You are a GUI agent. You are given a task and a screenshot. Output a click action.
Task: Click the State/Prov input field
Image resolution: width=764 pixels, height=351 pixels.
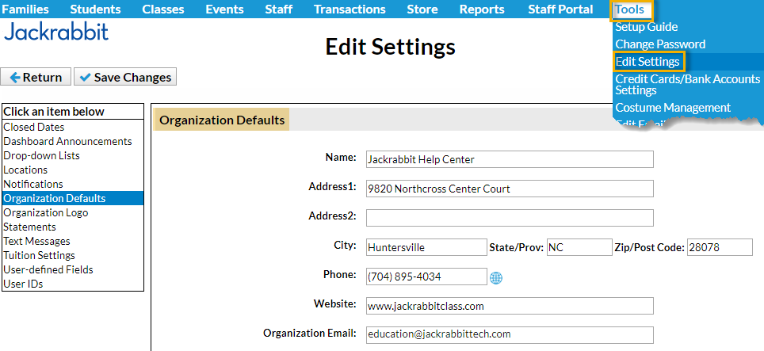click(579, 247)
